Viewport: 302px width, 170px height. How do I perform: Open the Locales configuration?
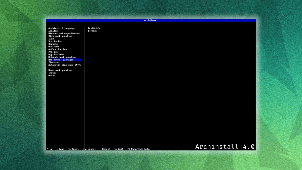(x=53, y=31)
